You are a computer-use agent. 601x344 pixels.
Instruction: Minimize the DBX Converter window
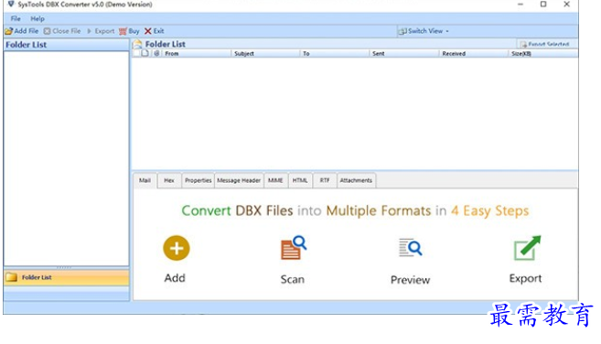(521, 5)
